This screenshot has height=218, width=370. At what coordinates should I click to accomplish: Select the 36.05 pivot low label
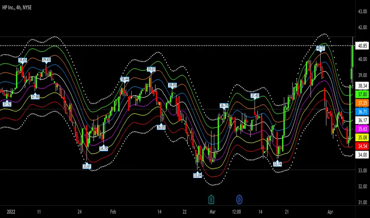pos(161,127)
